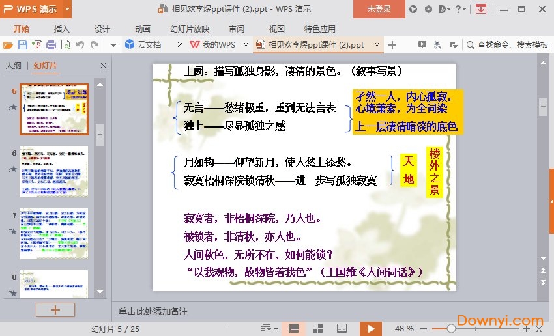Click the Print Preview icon

coord(65,45)
